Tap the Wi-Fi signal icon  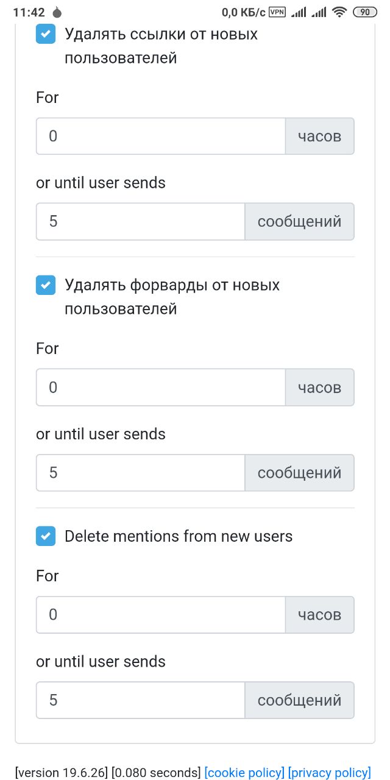tap(339, 12)
